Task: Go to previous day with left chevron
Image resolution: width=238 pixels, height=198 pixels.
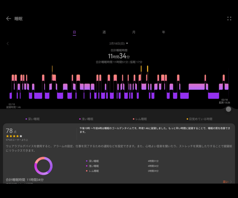Action: [x=8, y=43]
